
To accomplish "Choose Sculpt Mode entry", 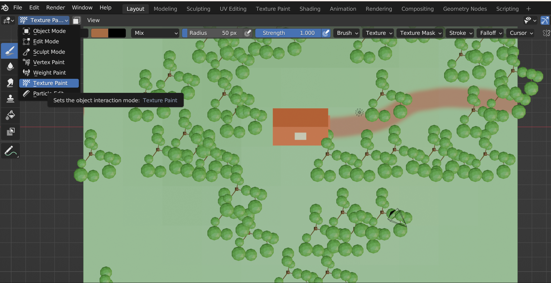I will (49, 52).
